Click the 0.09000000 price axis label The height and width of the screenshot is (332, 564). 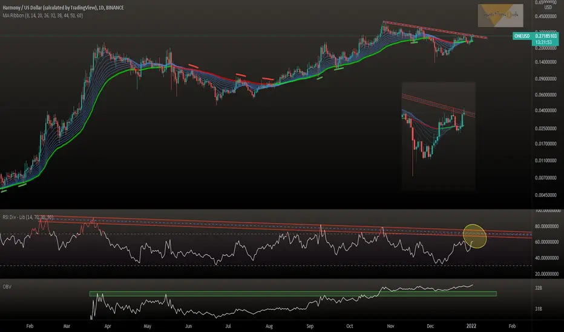[546, 78]
